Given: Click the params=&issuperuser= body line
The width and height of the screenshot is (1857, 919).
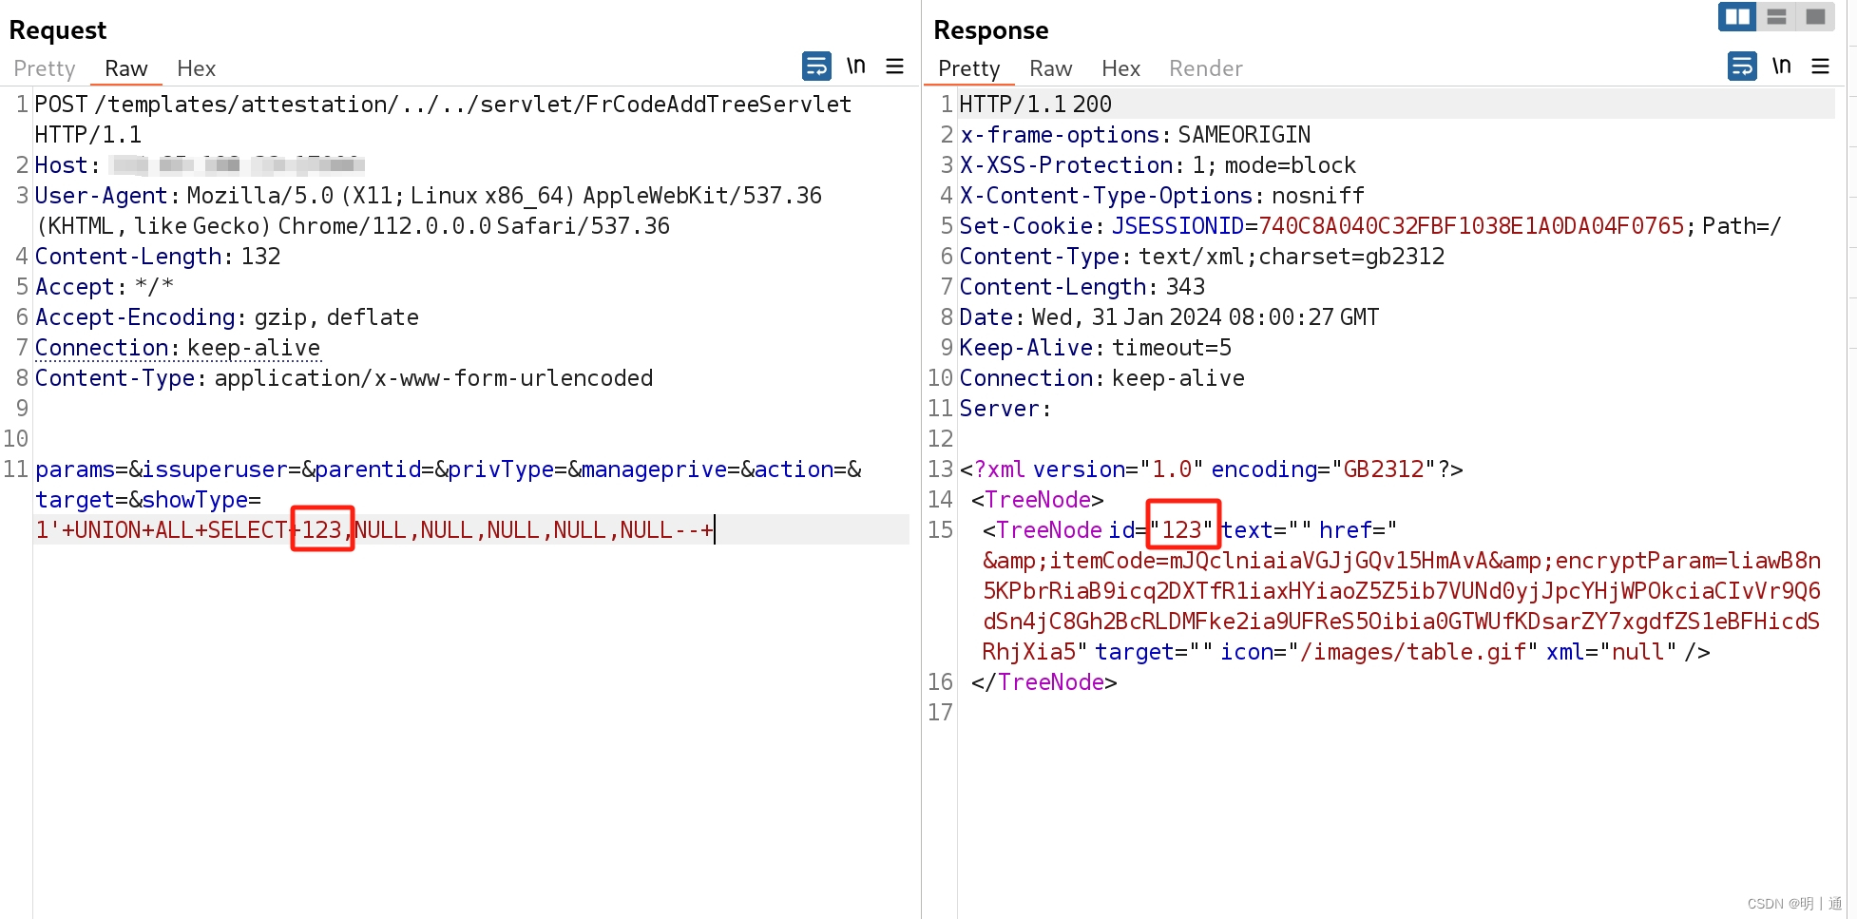Looking at the screenshot, I should click(449, 469).
